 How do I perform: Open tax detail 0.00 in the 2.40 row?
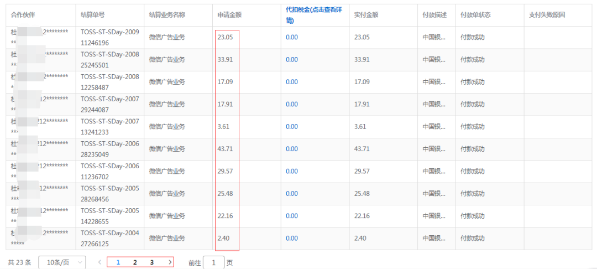point(292,238)
